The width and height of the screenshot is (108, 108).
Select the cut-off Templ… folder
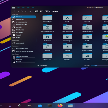tap(105, 57)
